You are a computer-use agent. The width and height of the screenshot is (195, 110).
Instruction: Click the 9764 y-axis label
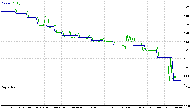tap(187, 24)
